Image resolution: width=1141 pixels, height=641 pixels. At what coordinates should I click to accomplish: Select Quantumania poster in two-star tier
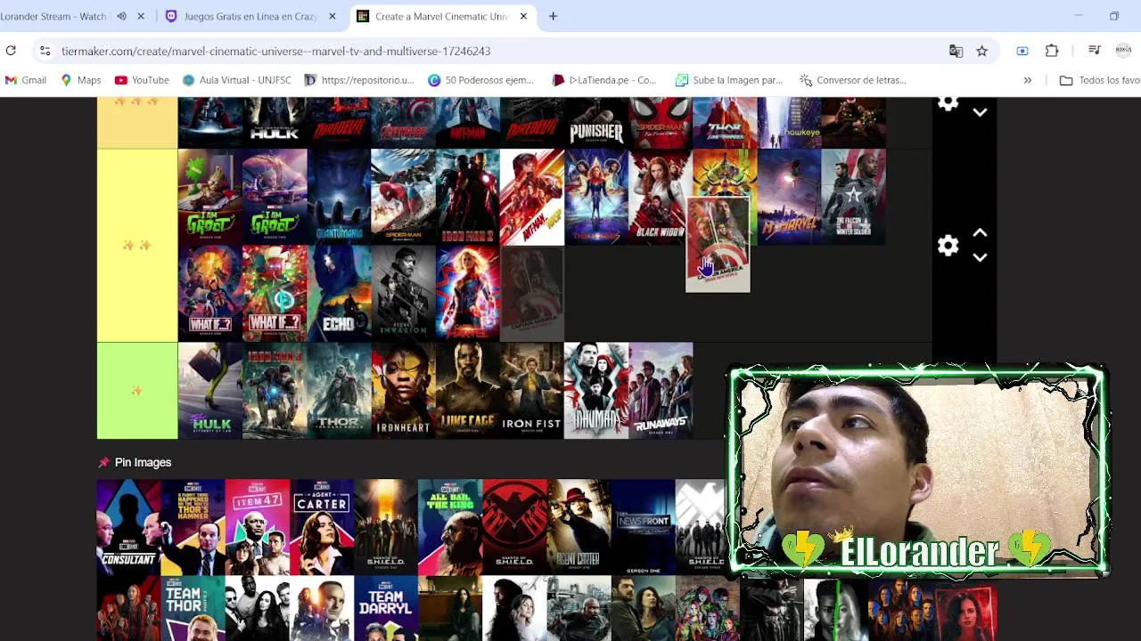point(339,198)
